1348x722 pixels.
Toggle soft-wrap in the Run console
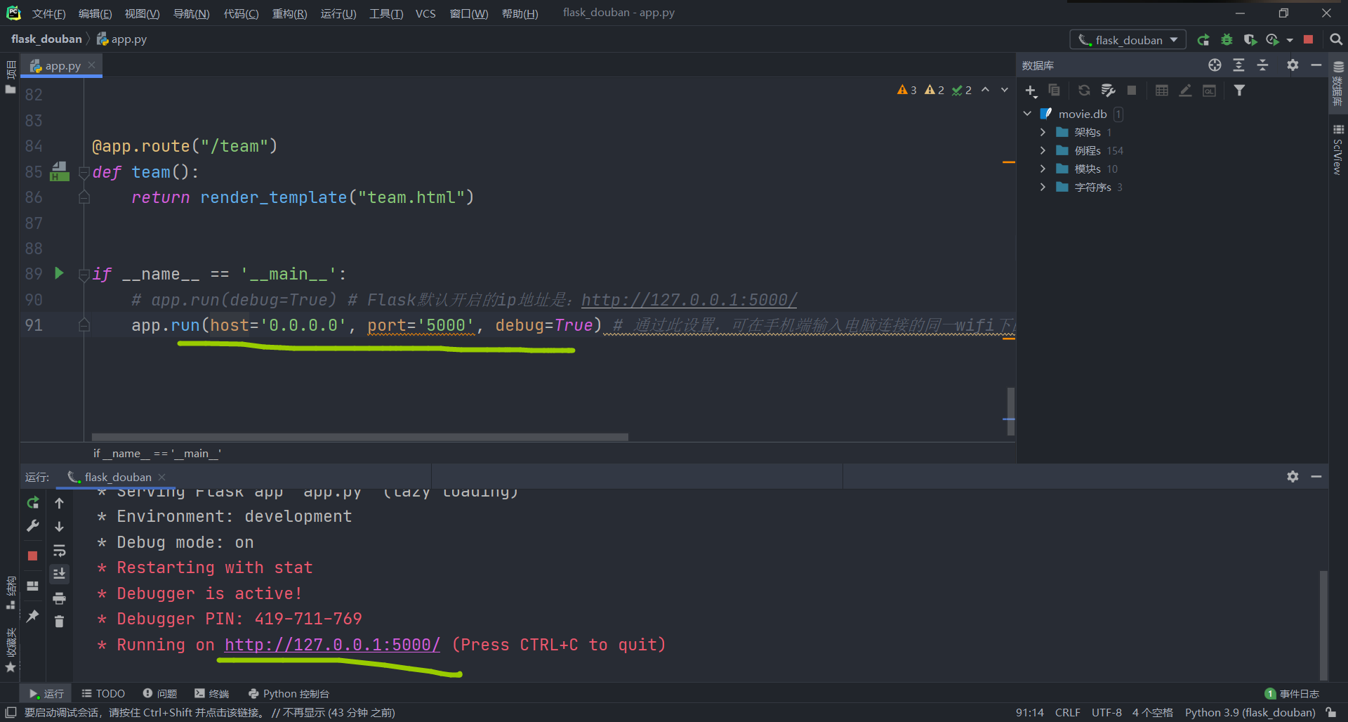coord(59,551)
